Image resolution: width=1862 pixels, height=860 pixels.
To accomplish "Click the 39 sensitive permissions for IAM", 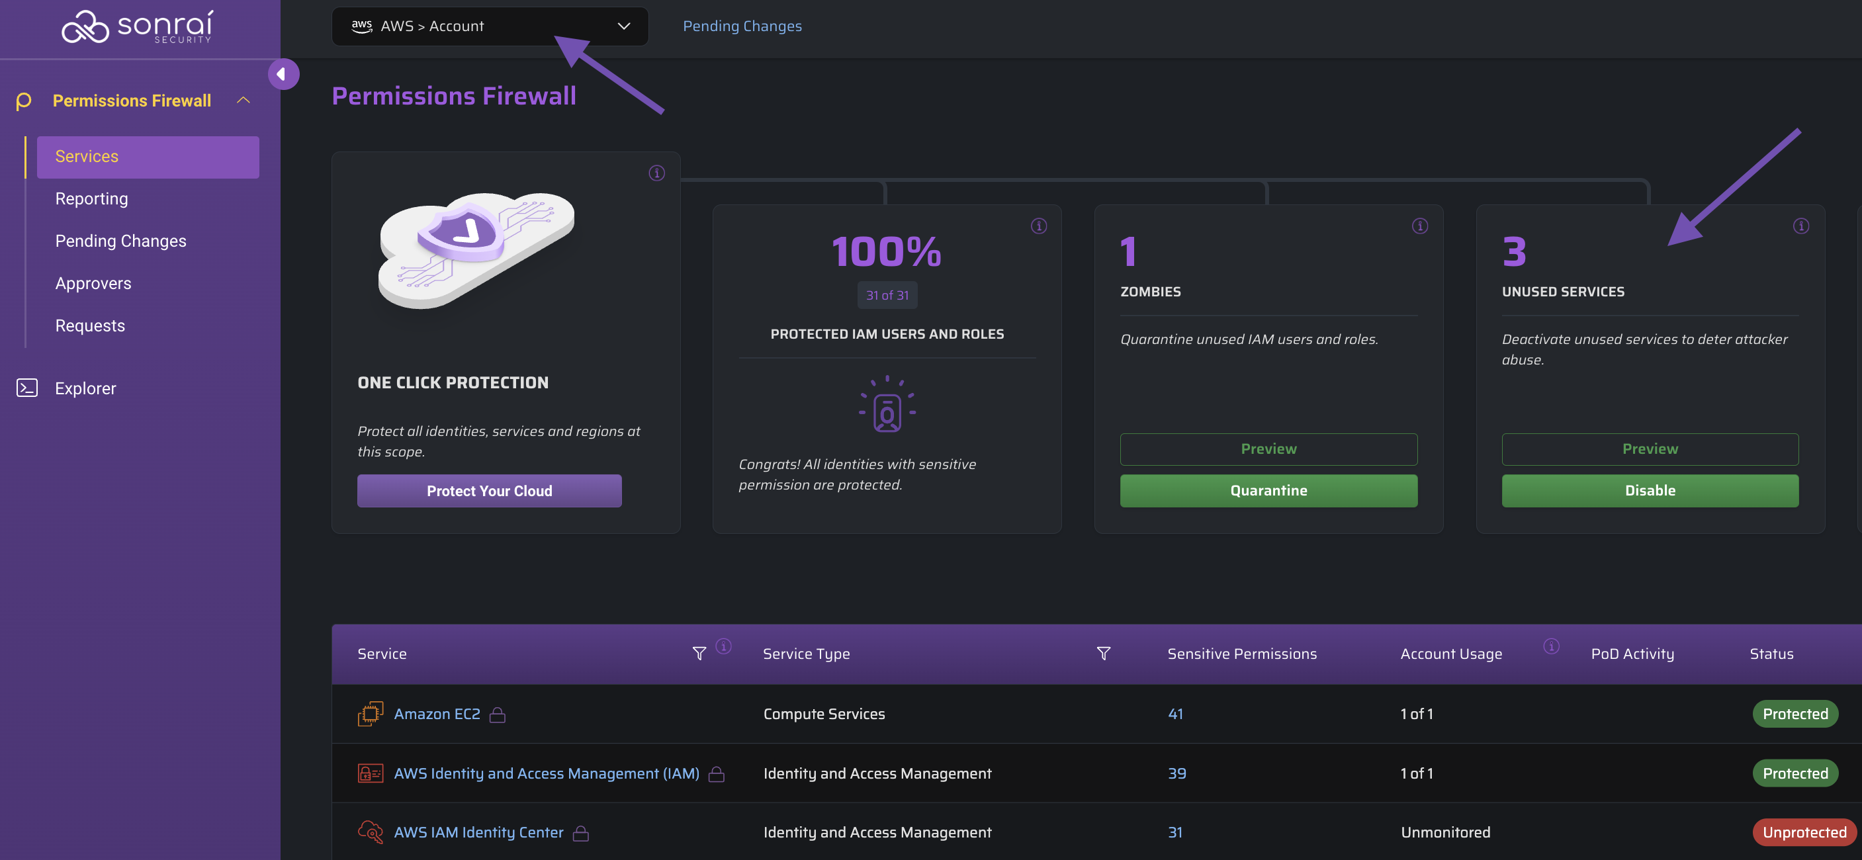I will coord(1176,773).
